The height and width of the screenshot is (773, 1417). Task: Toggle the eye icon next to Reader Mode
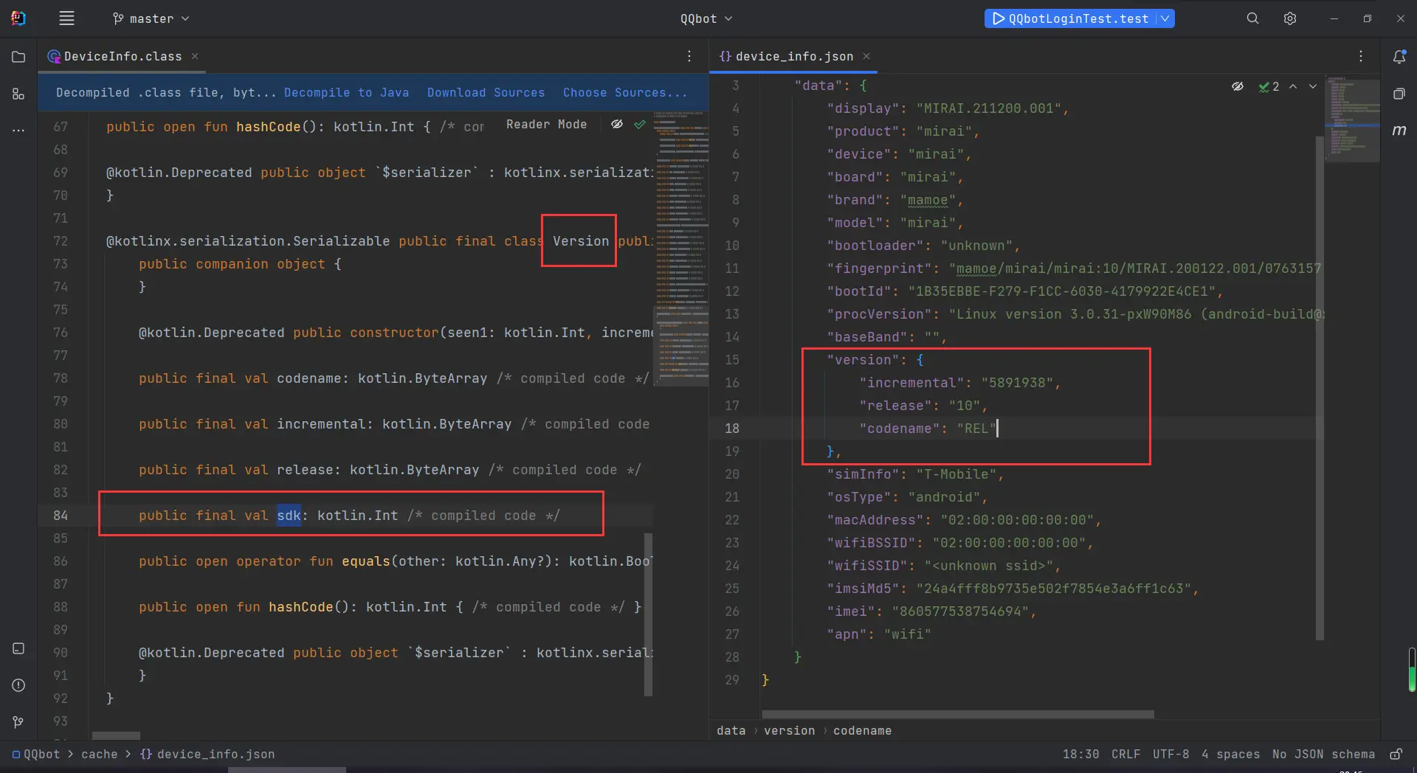(x=618, y=124)
